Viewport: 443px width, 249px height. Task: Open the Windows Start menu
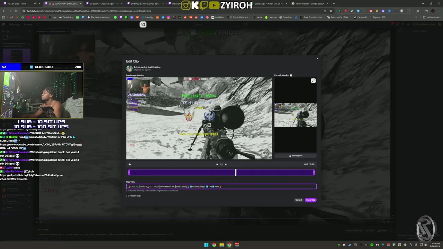(206, 245)
